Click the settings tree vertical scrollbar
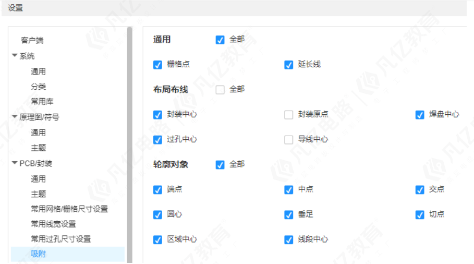This screenshot has height=264, width=474. tap(130, 145)
